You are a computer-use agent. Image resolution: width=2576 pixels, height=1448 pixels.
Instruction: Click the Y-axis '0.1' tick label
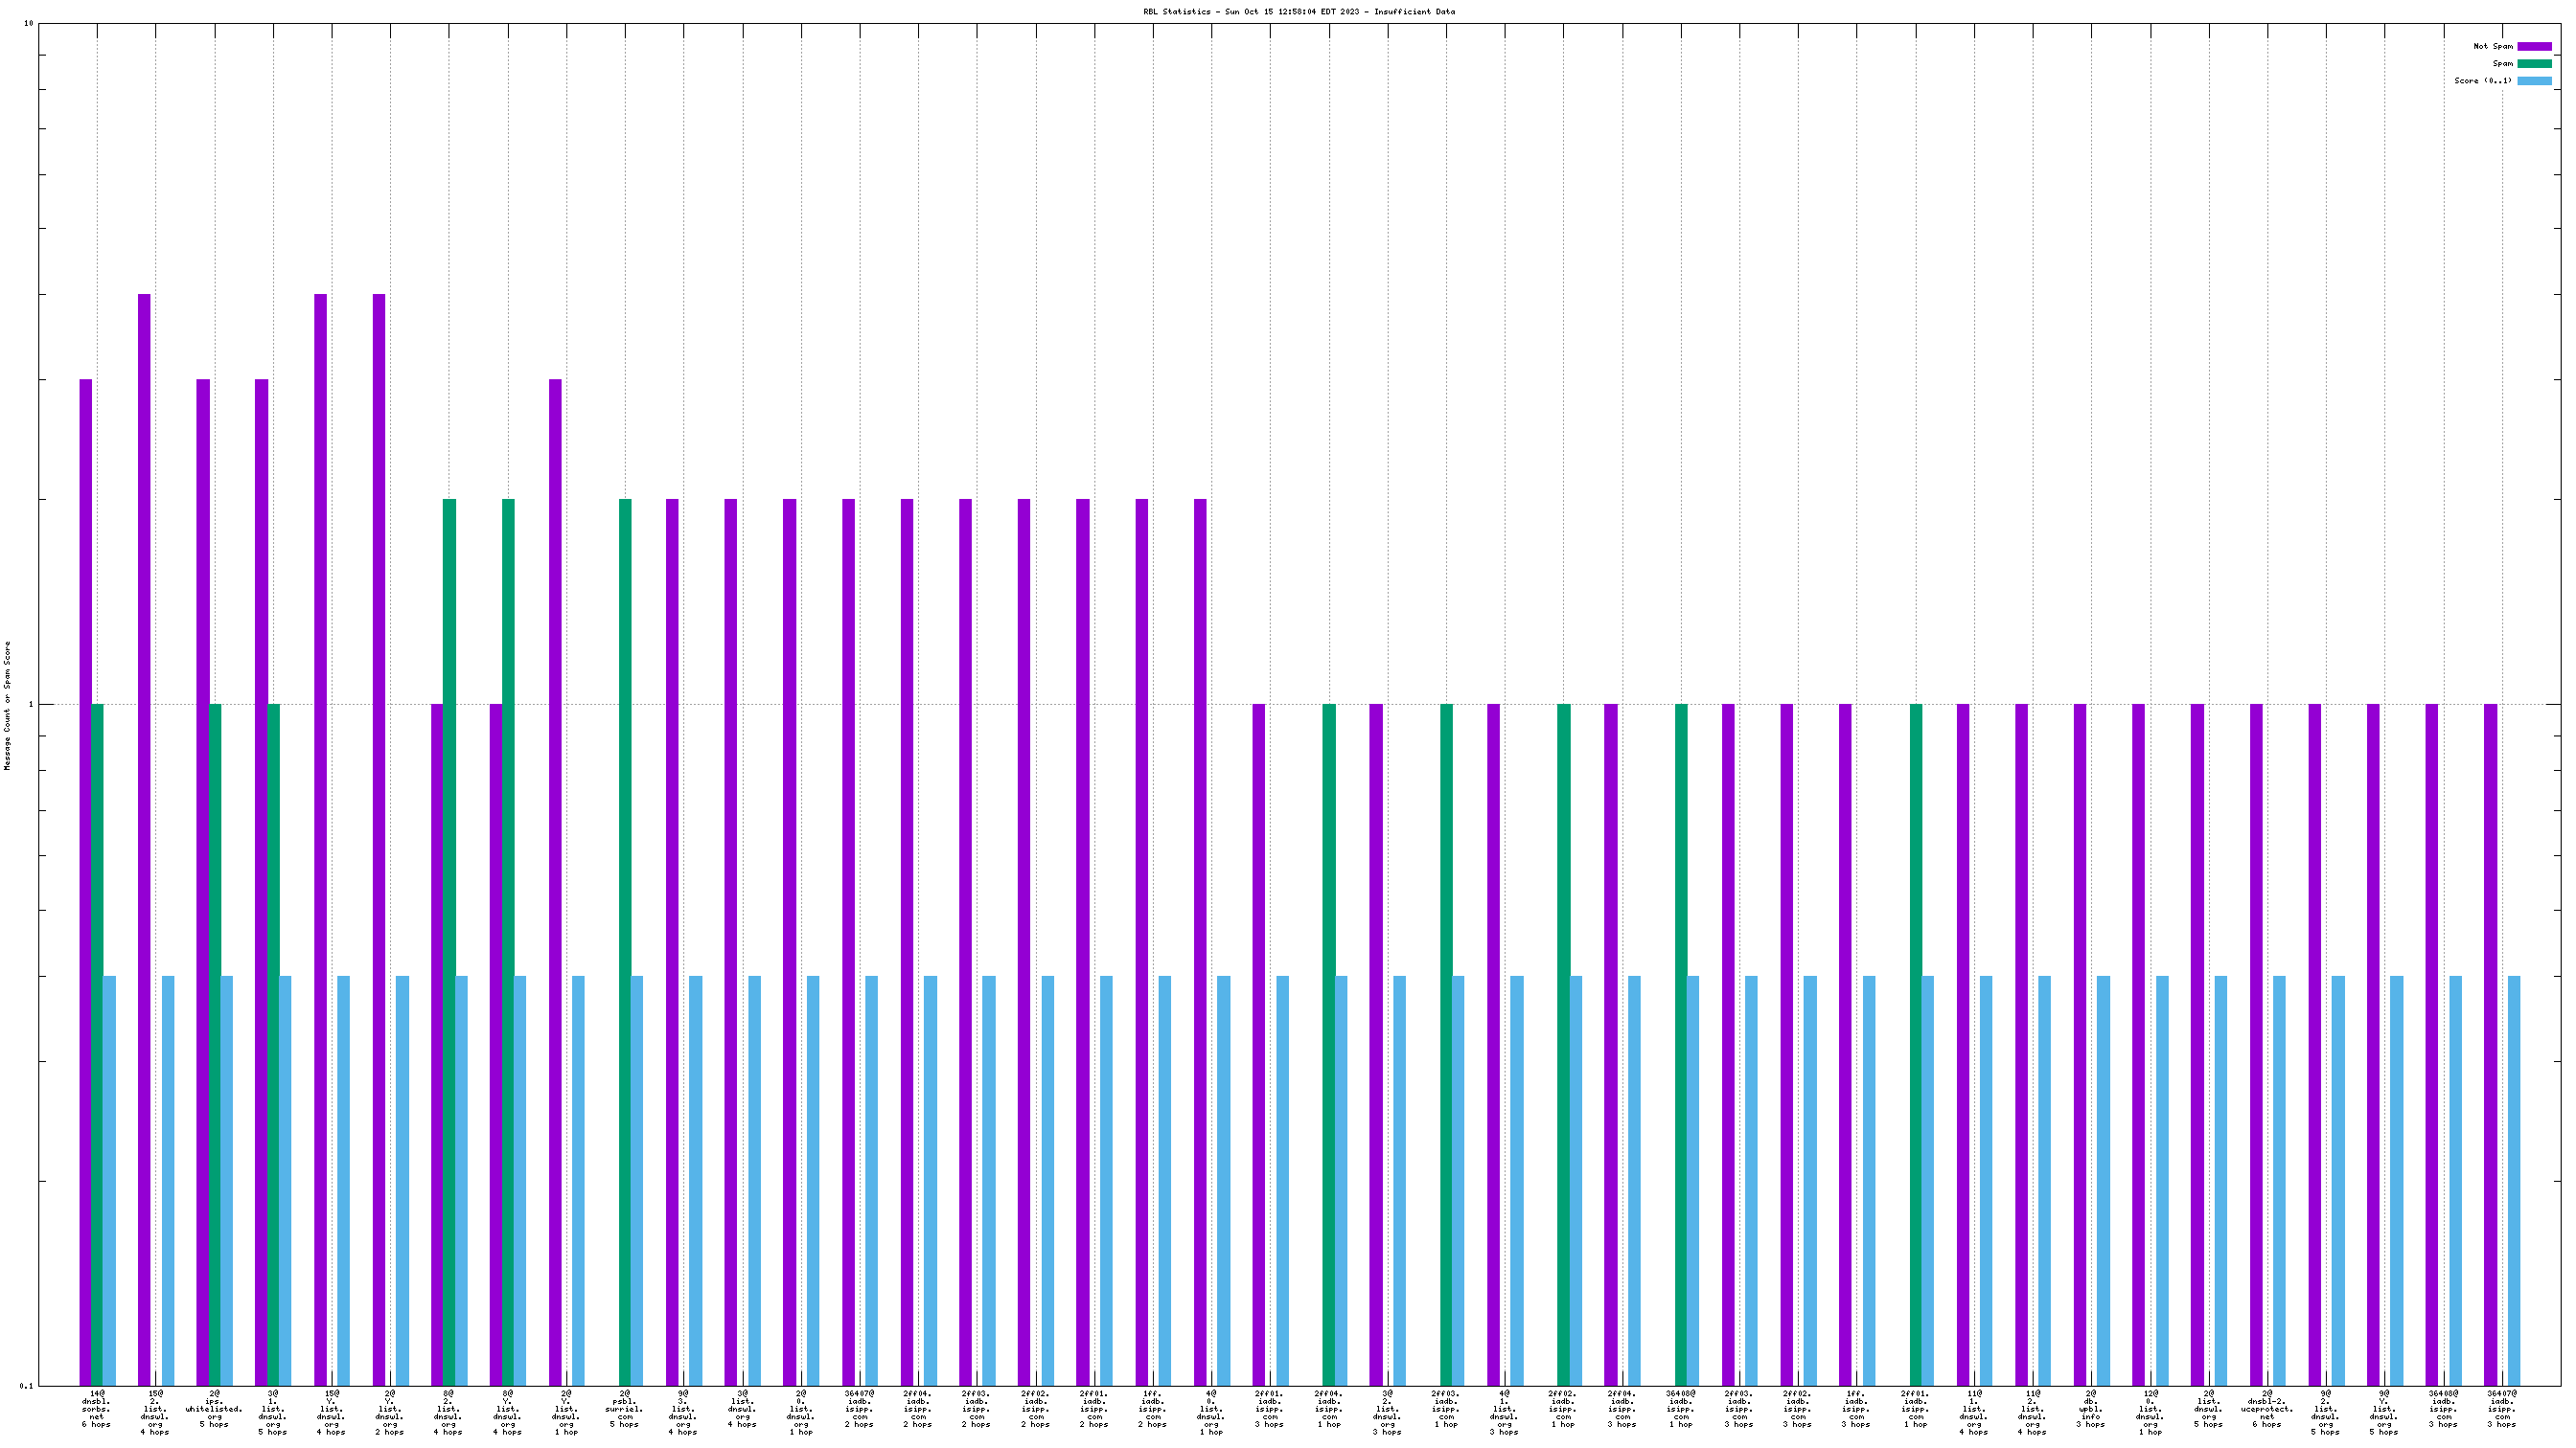[x=26, y=1386]
